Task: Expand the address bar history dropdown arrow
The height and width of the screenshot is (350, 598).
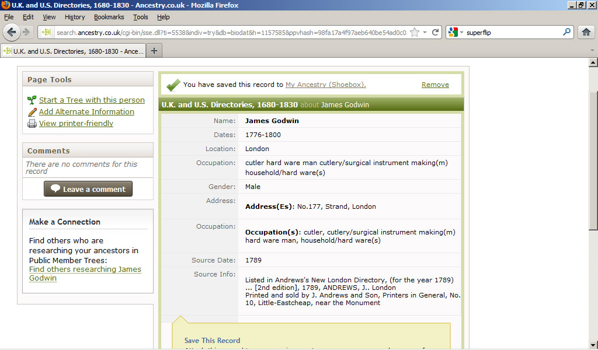Action: click(425, 32)
